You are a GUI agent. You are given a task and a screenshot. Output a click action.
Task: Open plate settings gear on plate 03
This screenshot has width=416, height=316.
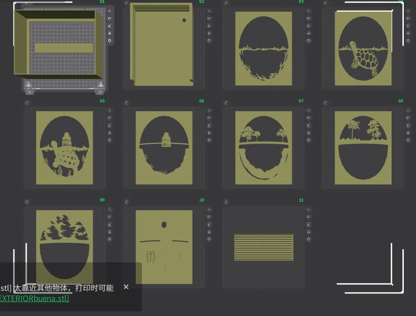click(308, 41)
